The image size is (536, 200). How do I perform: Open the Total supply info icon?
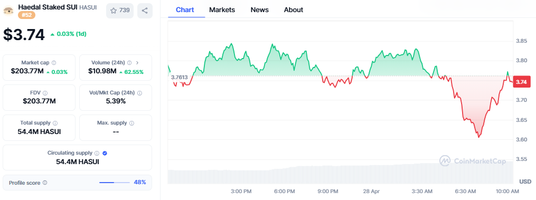(x=55, y=123)
